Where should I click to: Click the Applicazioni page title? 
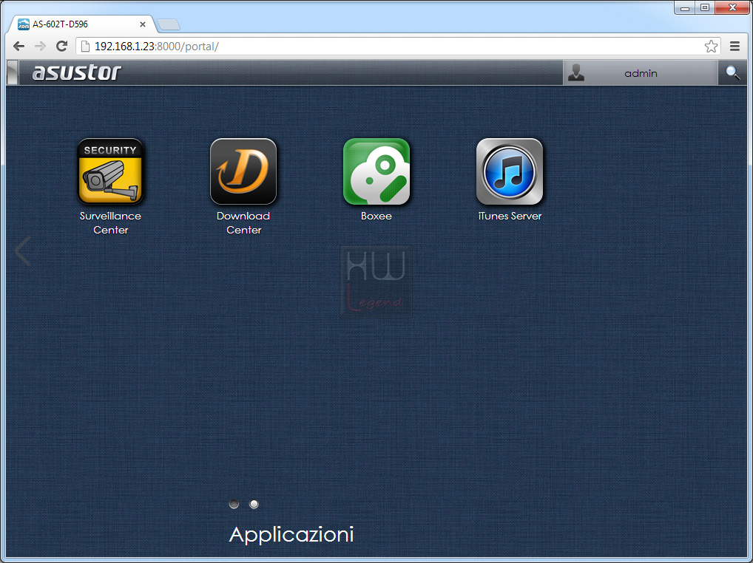[291, 534]
